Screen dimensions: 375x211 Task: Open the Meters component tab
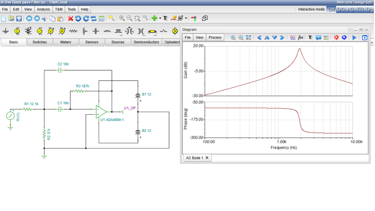pos(66,42)
